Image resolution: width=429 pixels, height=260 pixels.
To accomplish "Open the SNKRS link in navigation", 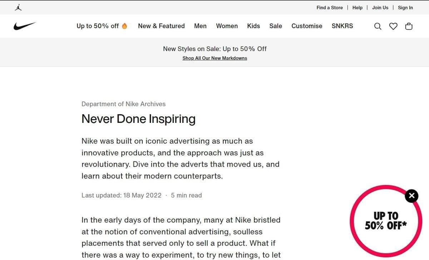I will [x=342, y=26].
